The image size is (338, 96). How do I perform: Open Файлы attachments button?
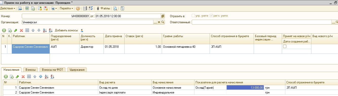click(103, 8)
